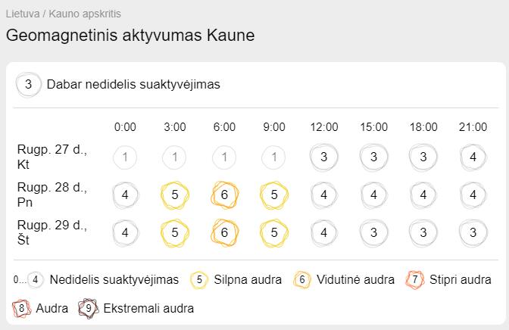
Task: Click the Ekstremali audra legend icon 9
Action: 89,308
